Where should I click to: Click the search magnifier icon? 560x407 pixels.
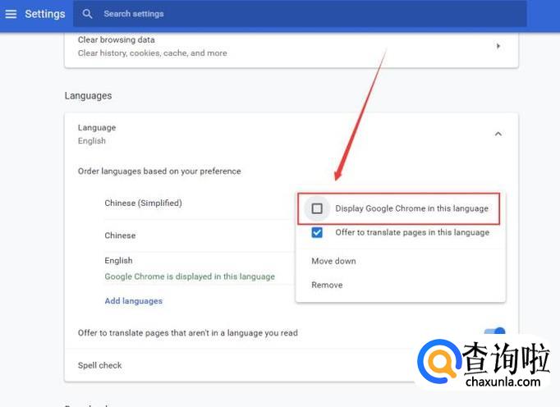click(x=87, y=14)
